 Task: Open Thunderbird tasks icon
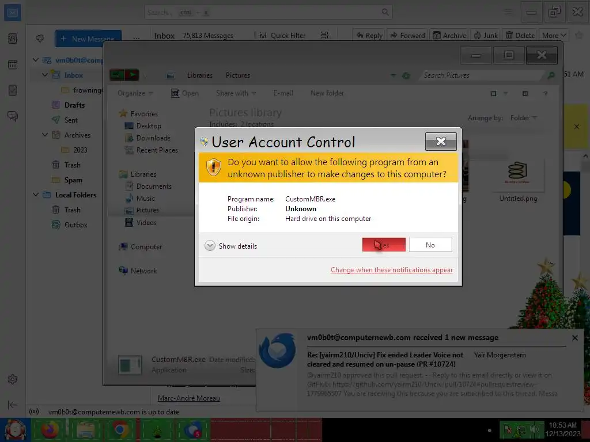13,90
